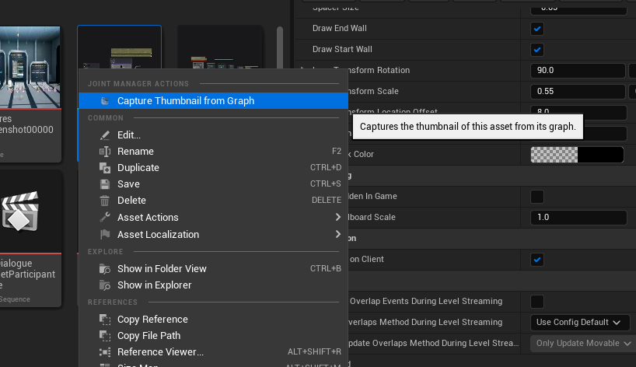Enable the Hidden In Game checkbox

(536, 196)
